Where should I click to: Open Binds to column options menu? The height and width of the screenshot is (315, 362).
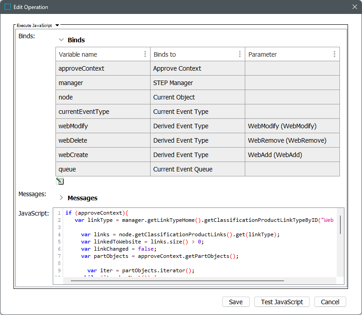[x=240, y=54]
